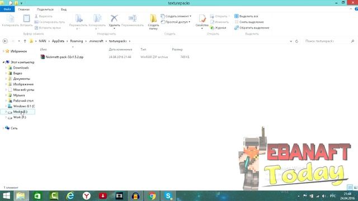
Task: Click Выделить все (Select all)
Action: pyautogui.click(x=246, y=16)
